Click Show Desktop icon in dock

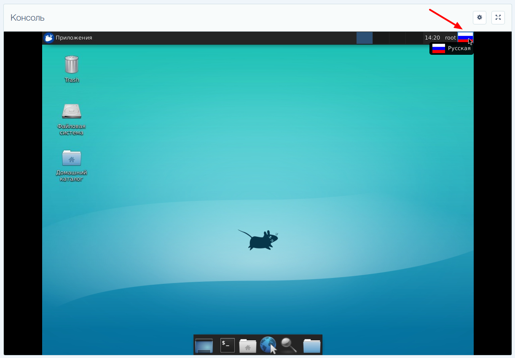[204, 345]
